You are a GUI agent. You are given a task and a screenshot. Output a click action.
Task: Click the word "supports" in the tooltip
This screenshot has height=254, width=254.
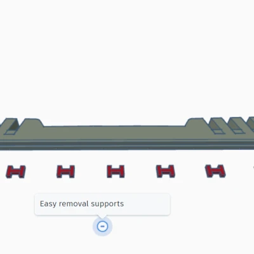[107, 204]
